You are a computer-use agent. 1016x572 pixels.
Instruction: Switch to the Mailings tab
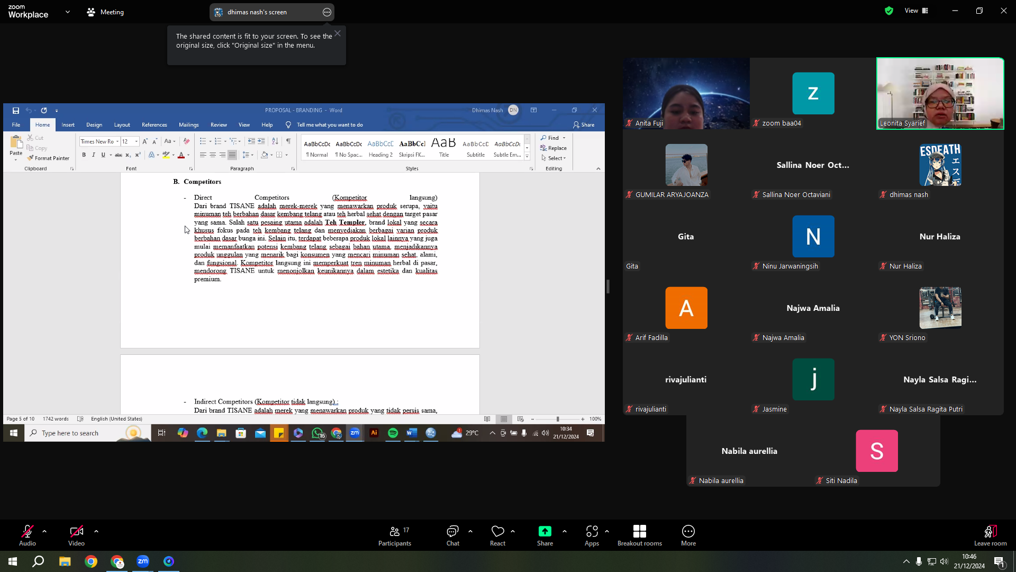coord(189,125)
